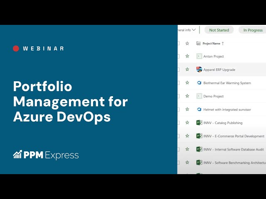Screen dimensions: 266x199
Task: Click Project icon for INNV - Software Benchmarking
Action: coord(199,163)
